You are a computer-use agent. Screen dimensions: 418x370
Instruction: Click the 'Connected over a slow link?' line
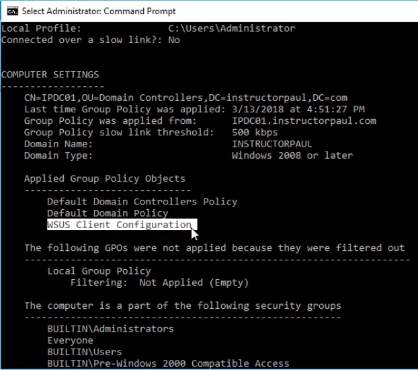91,40
